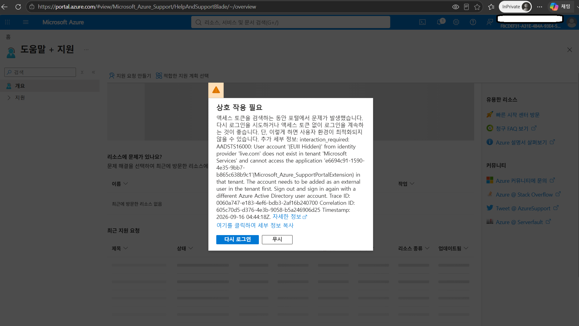This screenshot has height=326, width=579.
Task: Clear the sidebar search with X icon
Action: pos(82,72)
